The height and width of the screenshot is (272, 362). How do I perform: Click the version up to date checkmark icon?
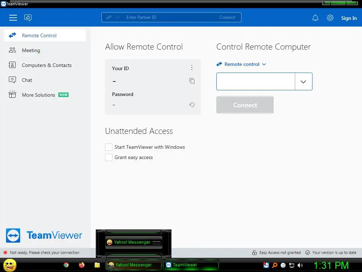point(308,253)
